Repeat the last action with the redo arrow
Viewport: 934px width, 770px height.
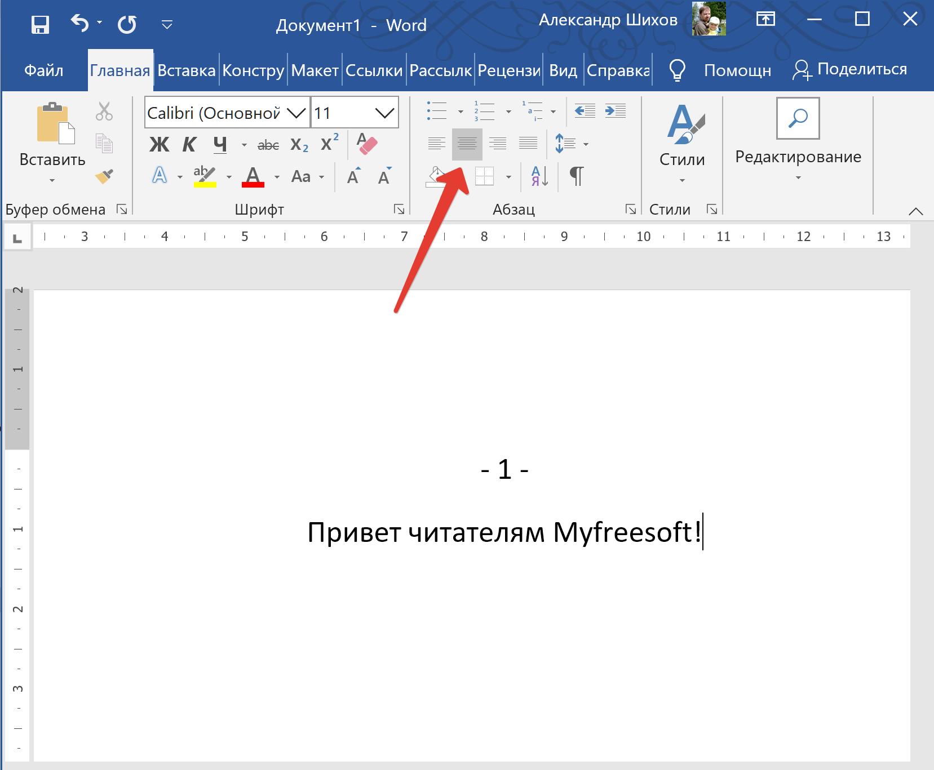click(127, 25)
